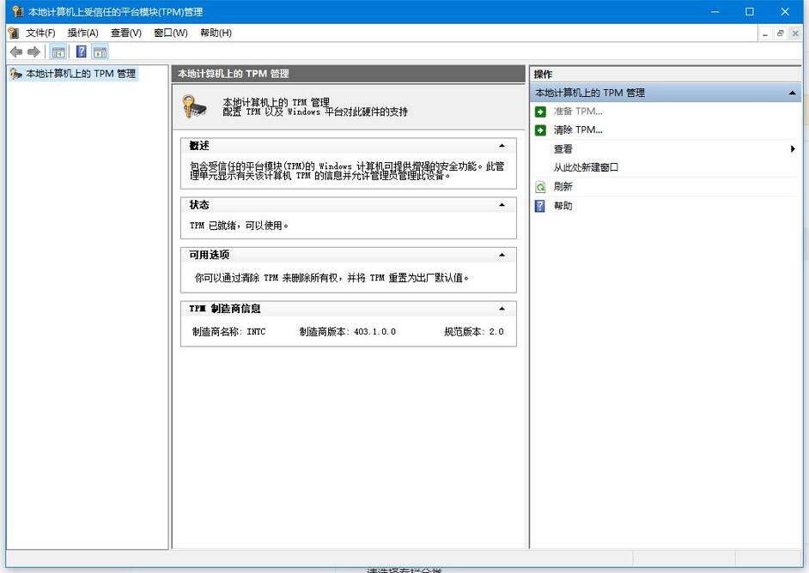
Task: Click the 配置 TPM 以及 Windows subtitle text
Action: pyautogui.click(x=315, y=112)
